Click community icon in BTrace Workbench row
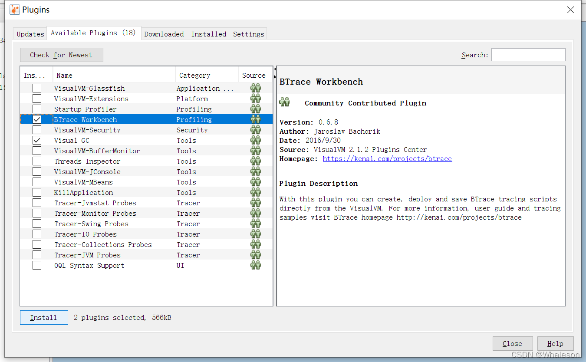586x362 pixels. [x=256, y=119]
